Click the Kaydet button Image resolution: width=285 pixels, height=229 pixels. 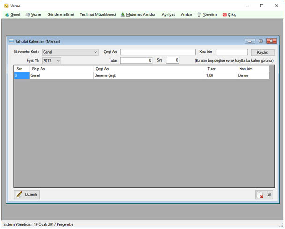coord(263,52)
